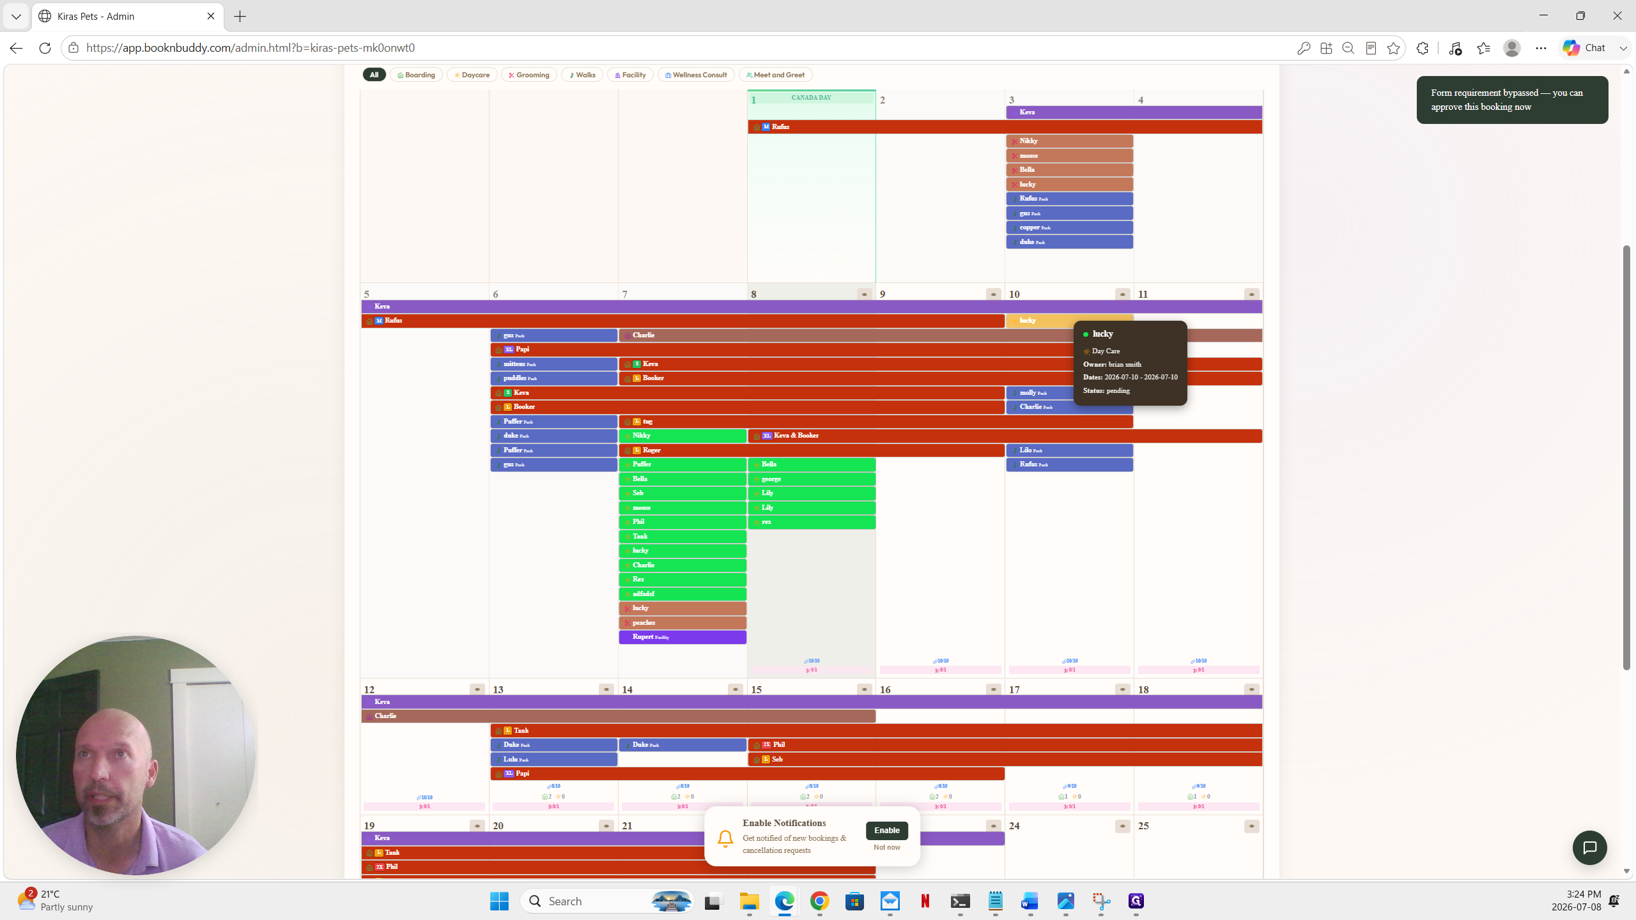
Task: Open a new browser tab
Action: [240, 17]
